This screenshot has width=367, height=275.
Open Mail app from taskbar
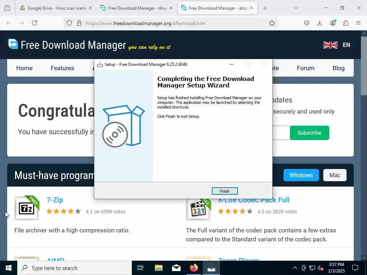(x=176, y=268)
